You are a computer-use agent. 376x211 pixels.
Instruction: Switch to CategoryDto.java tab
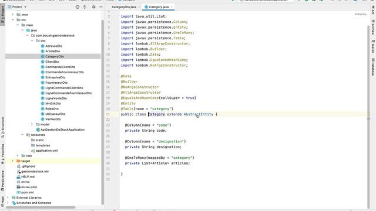pos(124,7)
